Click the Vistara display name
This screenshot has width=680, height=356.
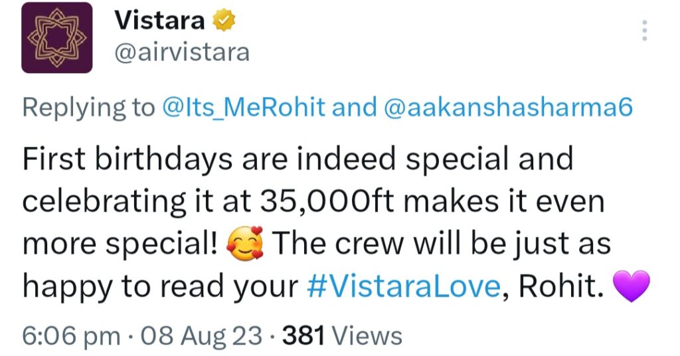[x=159, y=21]
